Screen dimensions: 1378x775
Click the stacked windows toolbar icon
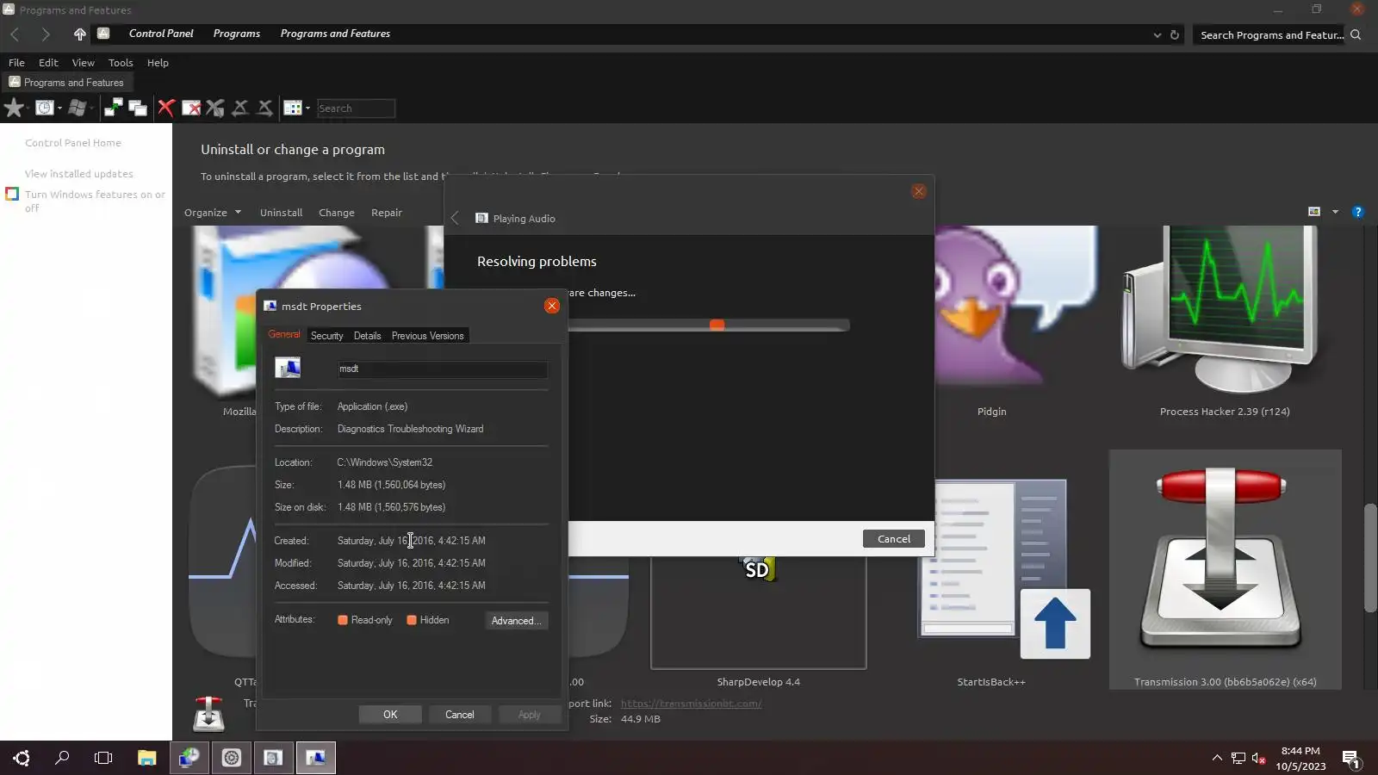pyautogui.click(x=138, y=108)
